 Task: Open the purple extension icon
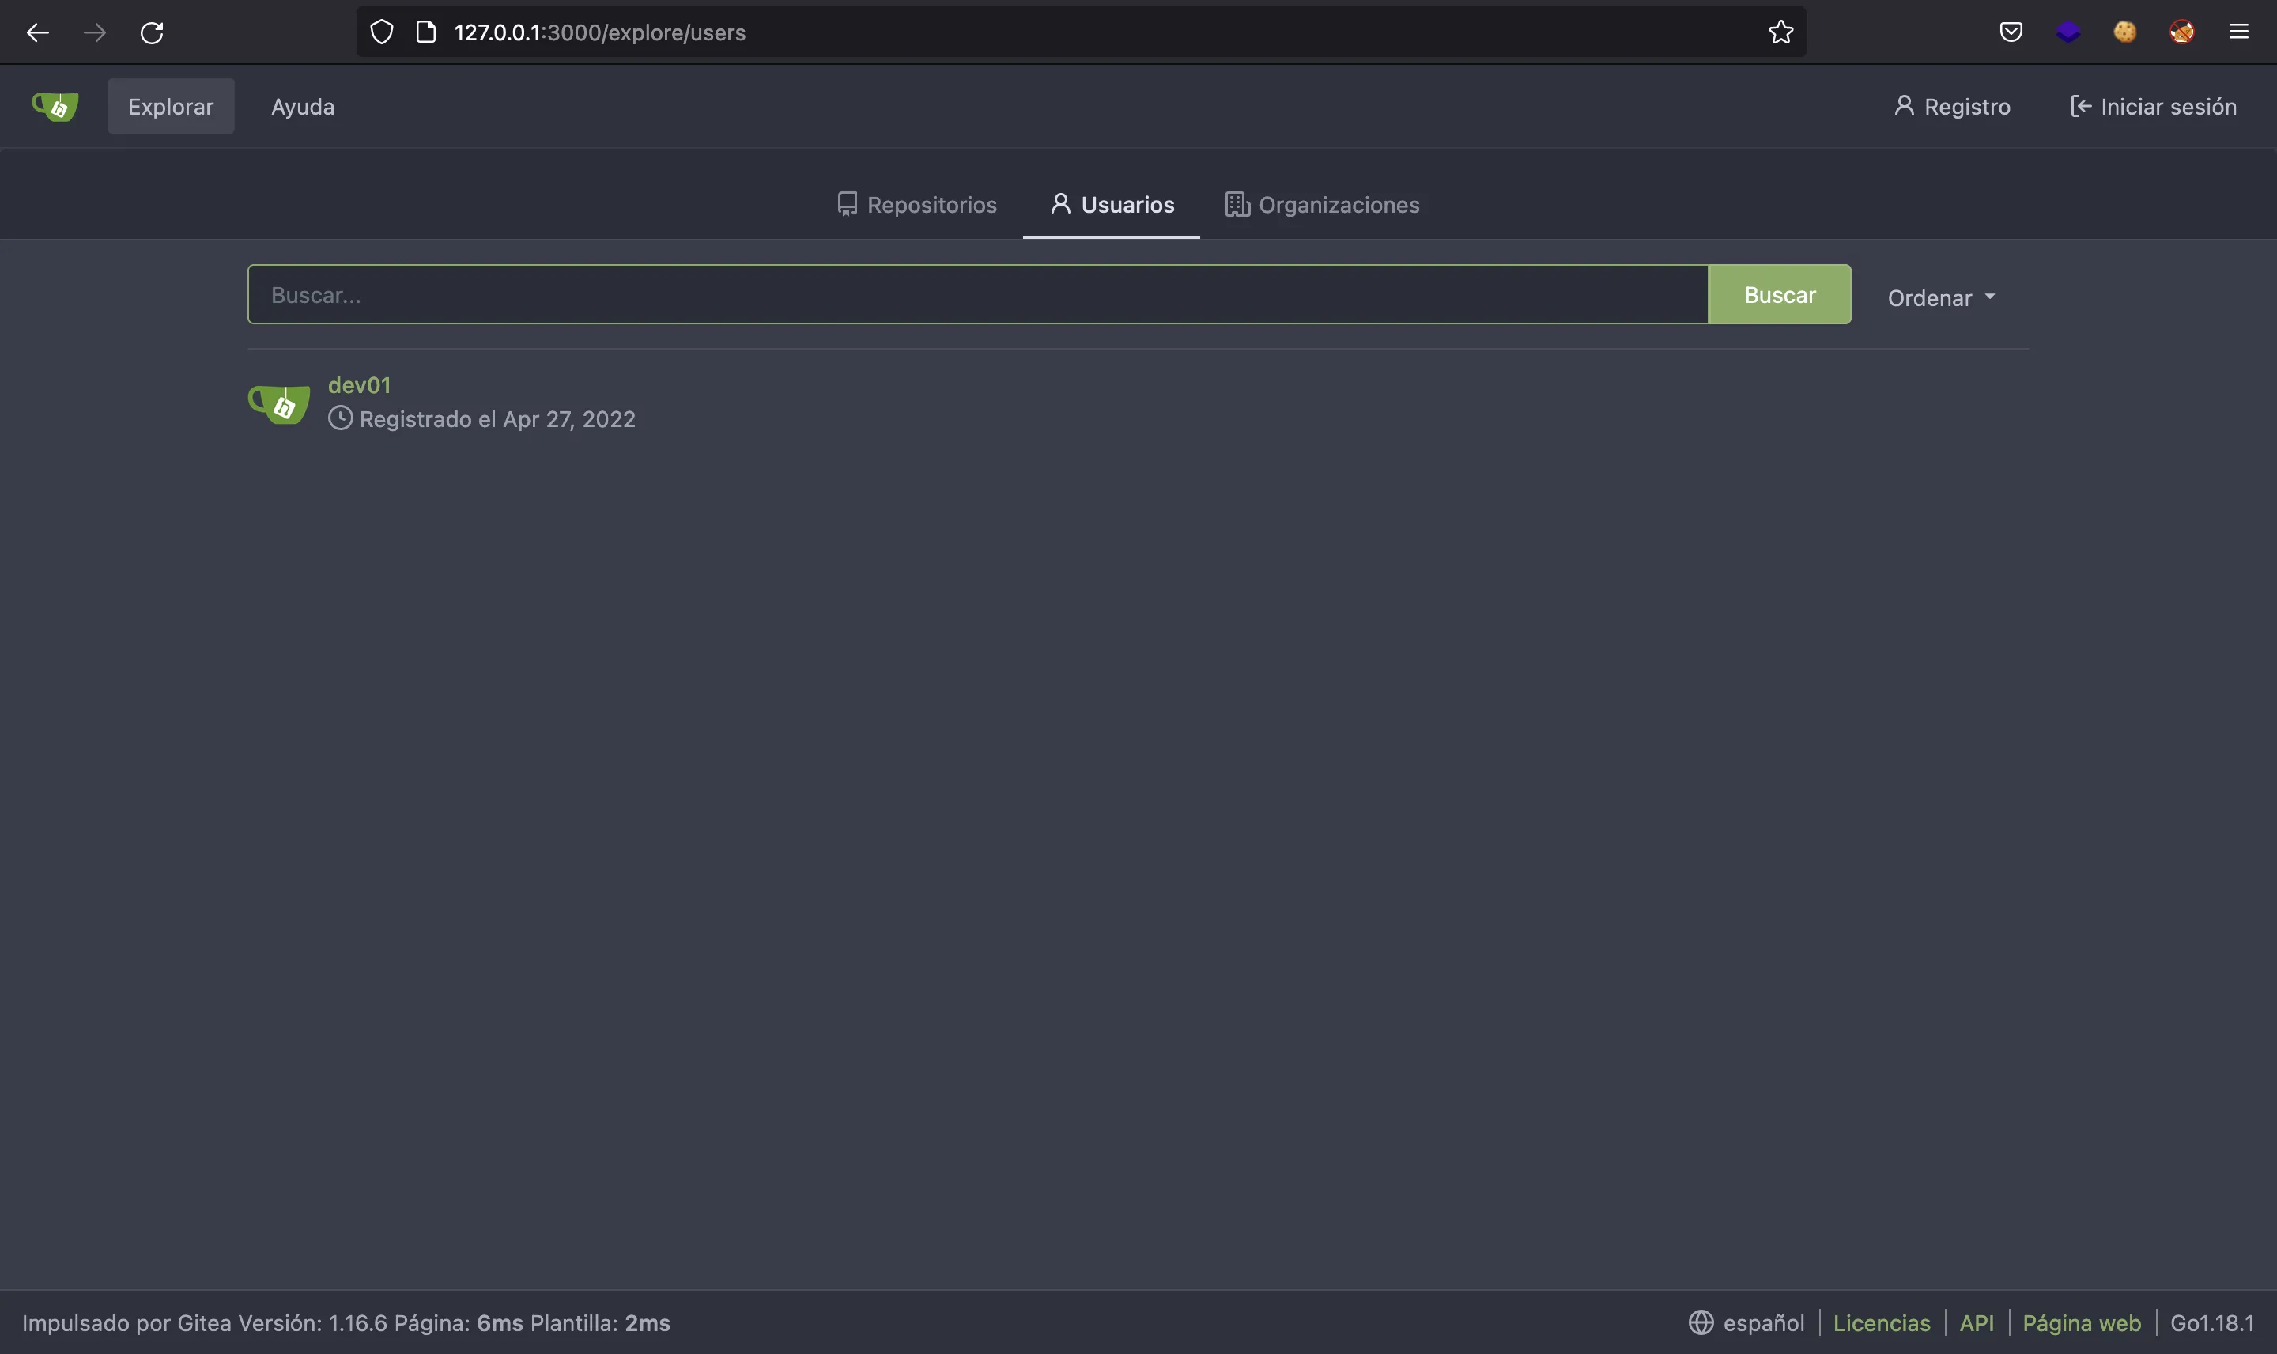(x=2068, y=33)
